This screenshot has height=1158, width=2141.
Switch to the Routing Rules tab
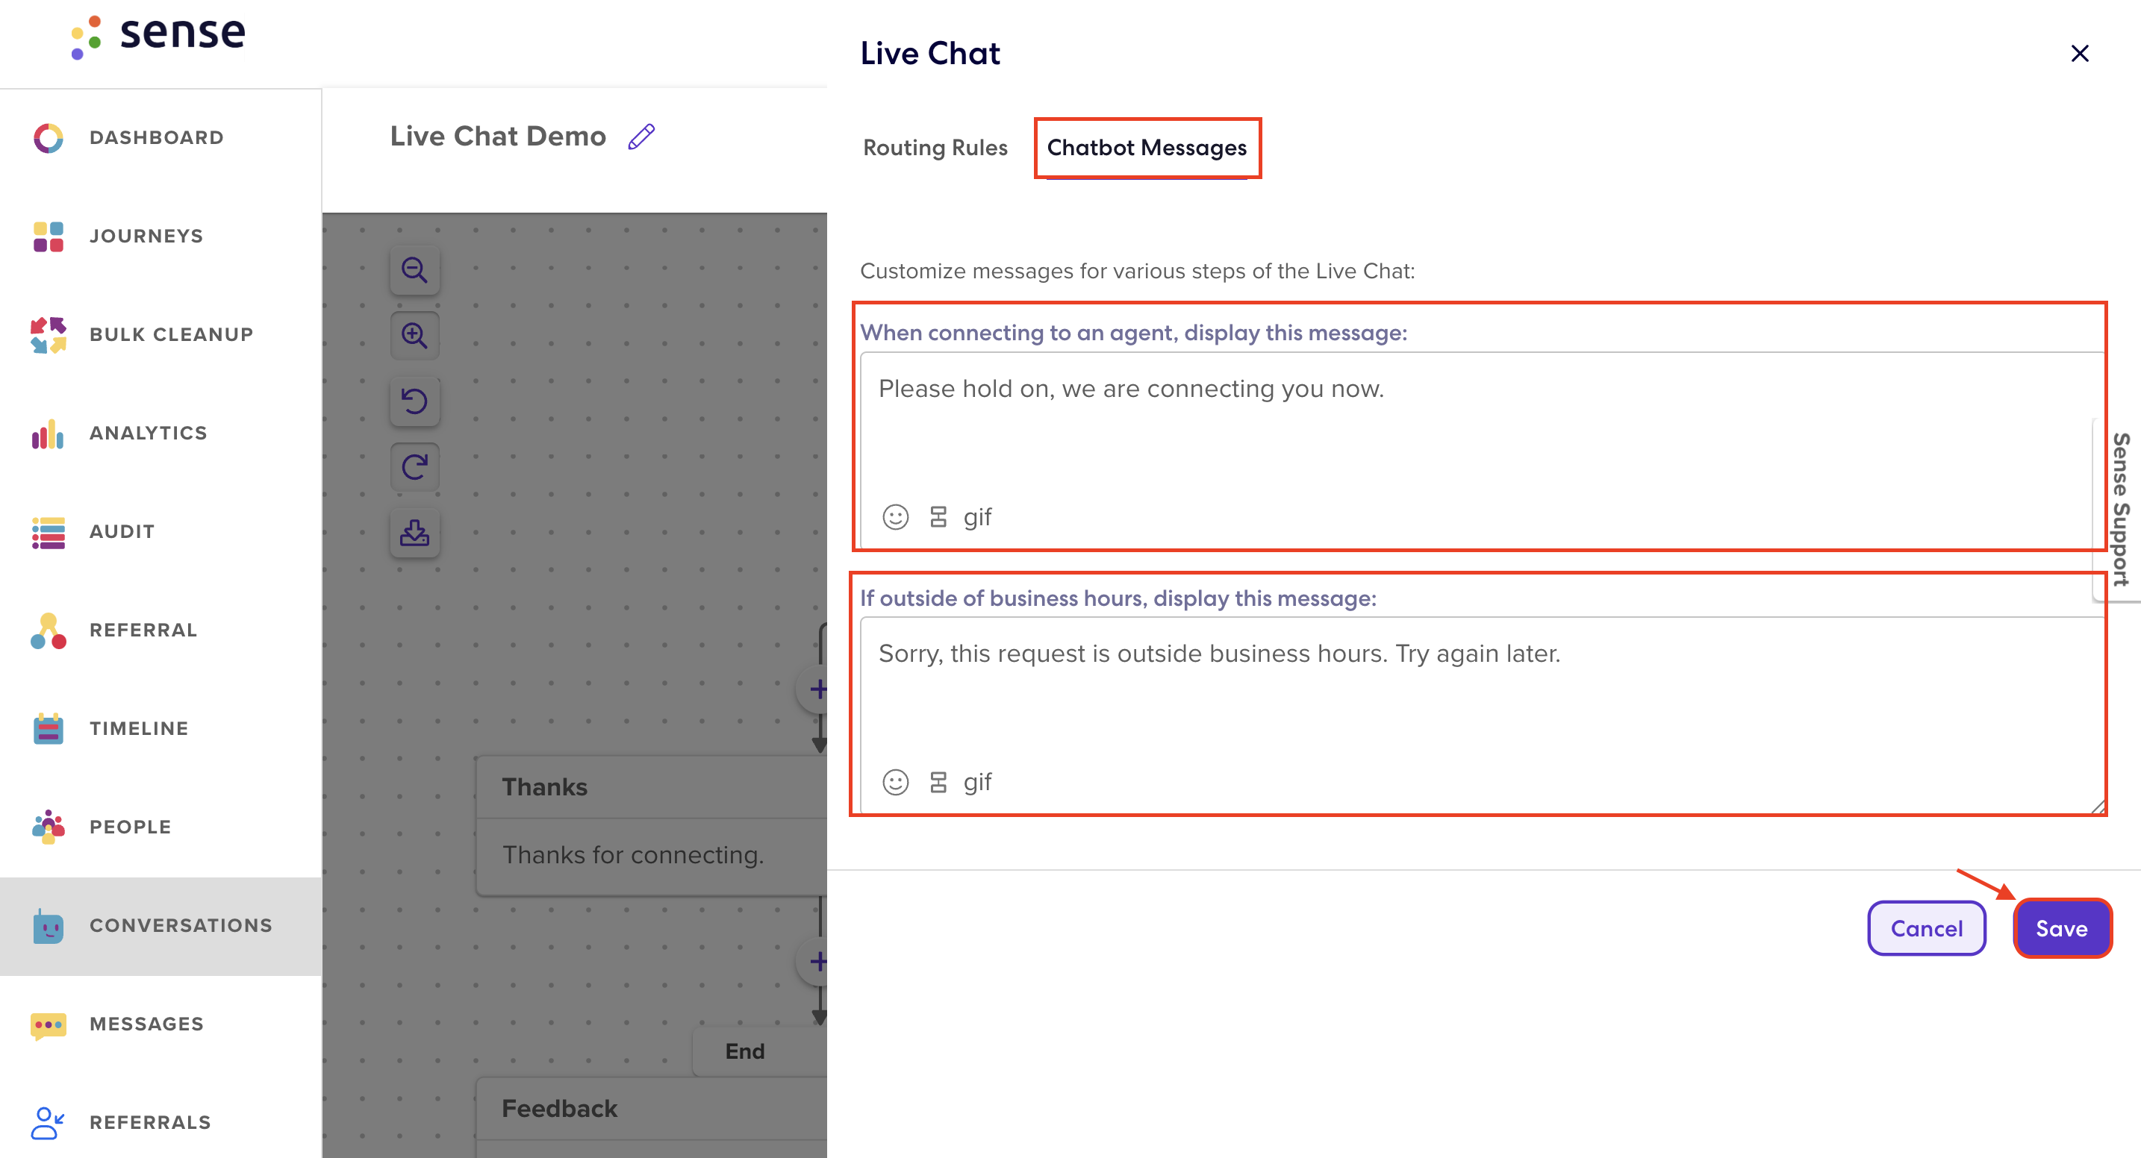[935, 147]
